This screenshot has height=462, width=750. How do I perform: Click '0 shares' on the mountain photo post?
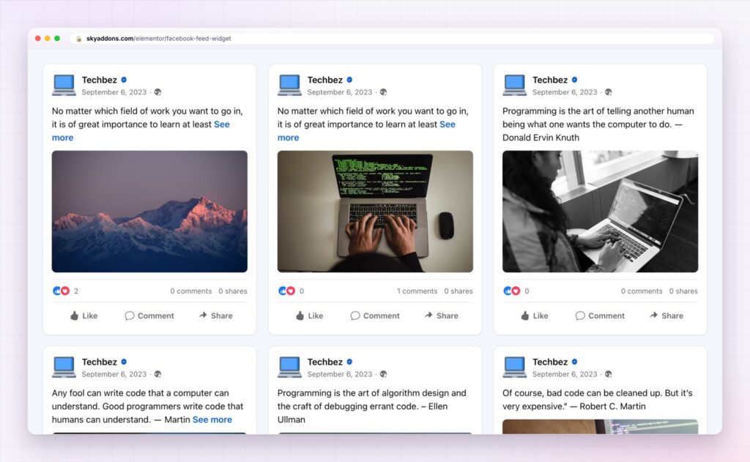[233, 291]
